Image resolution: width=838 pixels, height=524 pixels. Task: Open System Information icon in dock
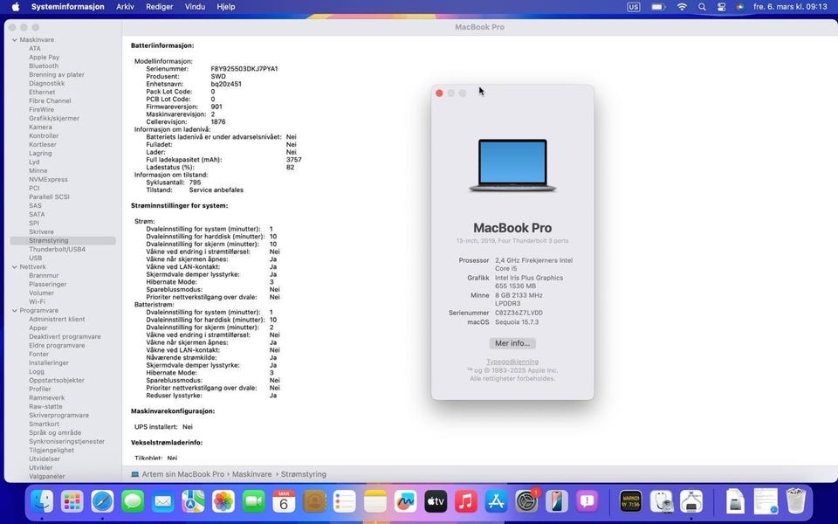pyautogui.click(x=691, y=501)
